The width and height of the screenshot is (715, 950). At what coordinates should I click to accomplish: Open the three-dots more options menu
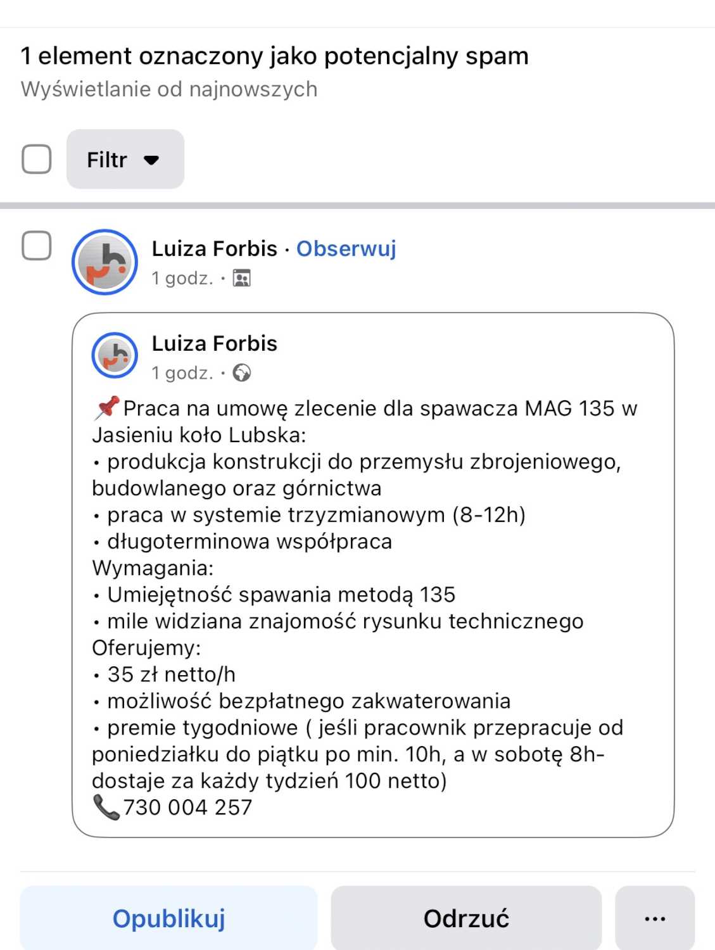(654, 918)
